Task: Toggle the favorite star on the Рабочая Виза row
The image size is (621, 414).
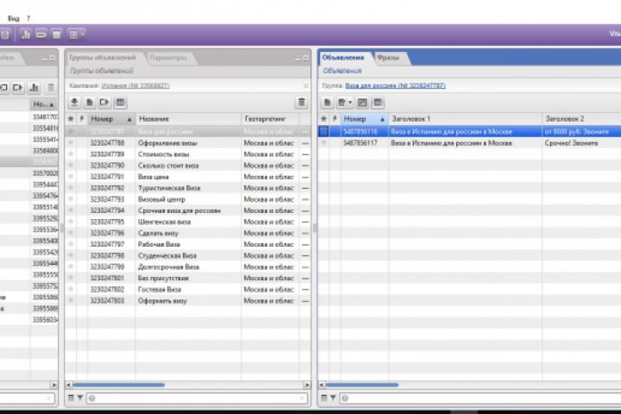Action: (71, 244)
